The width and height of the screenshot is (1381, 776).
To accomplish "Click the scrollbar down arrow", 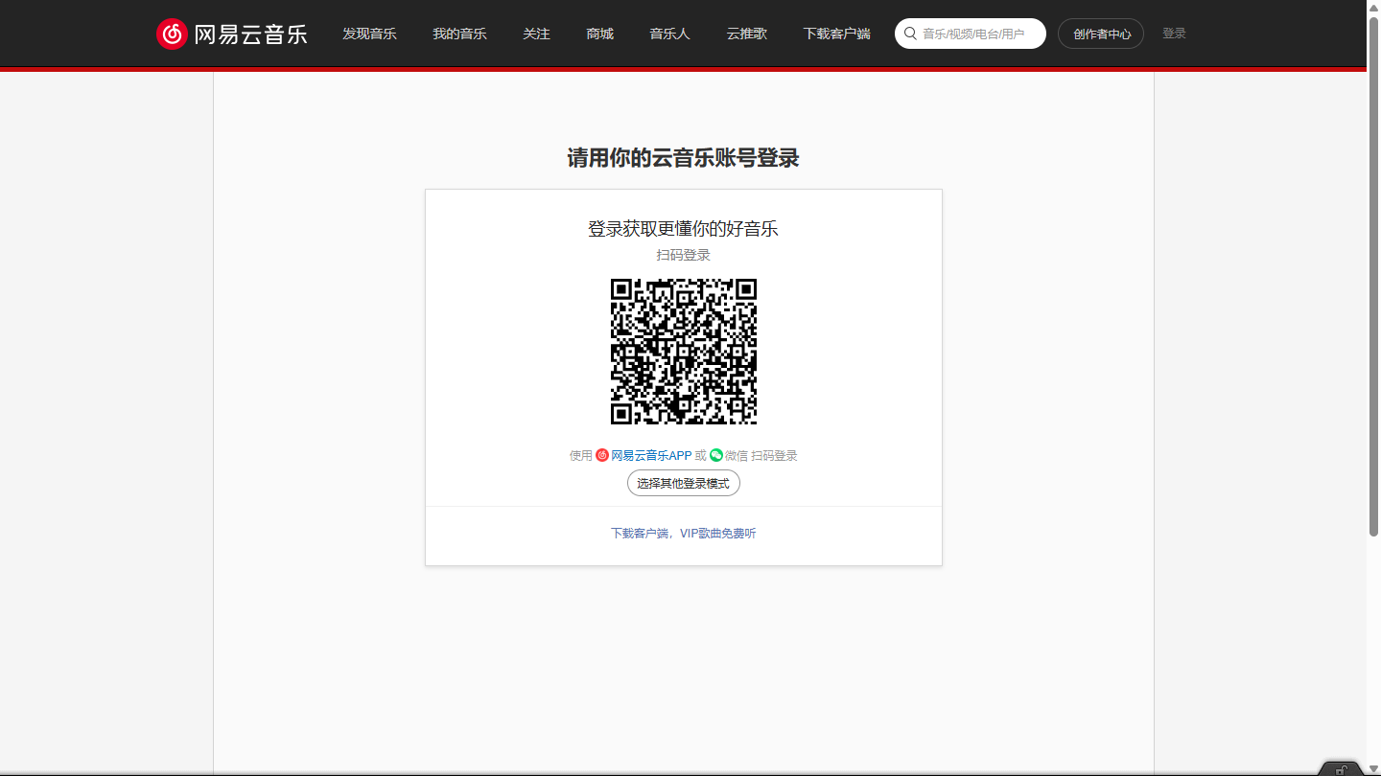I will pos(1374,768).
